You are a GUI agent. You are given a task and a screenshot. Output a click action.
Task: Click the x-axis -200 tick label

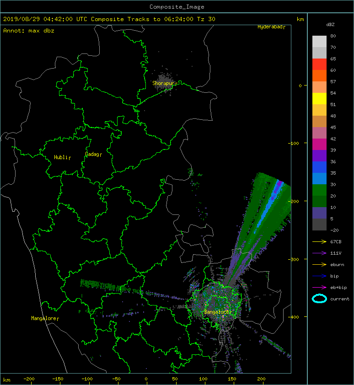tap(29, 379)
